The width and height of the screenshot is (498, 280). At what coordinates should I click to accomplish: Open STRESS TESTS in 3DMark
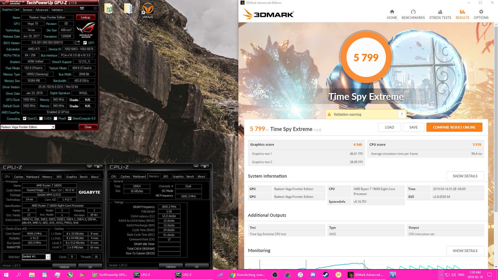[x=440, y=15]
